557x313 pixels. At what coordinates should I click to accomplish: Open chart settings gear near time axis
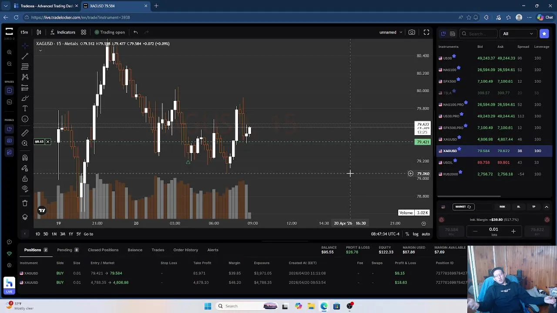tap(423, 223)
